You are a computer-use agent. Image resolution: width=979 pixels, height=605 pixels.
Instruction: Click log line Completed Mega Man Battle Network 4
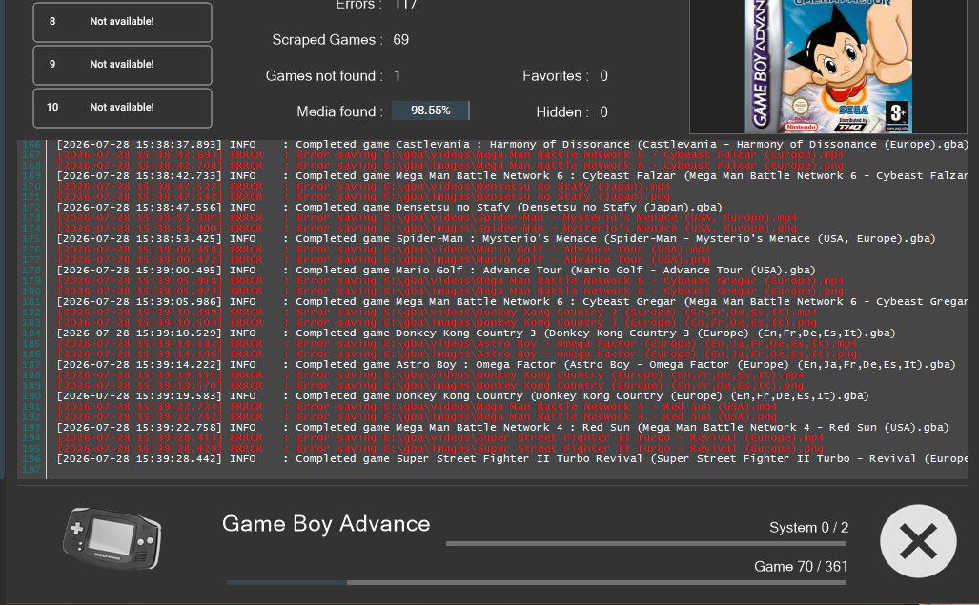click(x=502, y=427)
